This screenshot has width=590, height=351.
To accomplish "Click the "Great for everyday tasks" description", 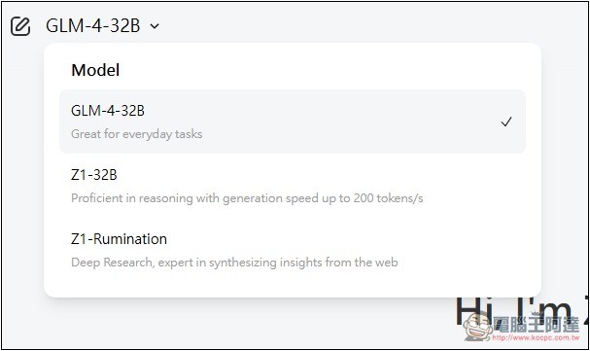I will [137, 134].
